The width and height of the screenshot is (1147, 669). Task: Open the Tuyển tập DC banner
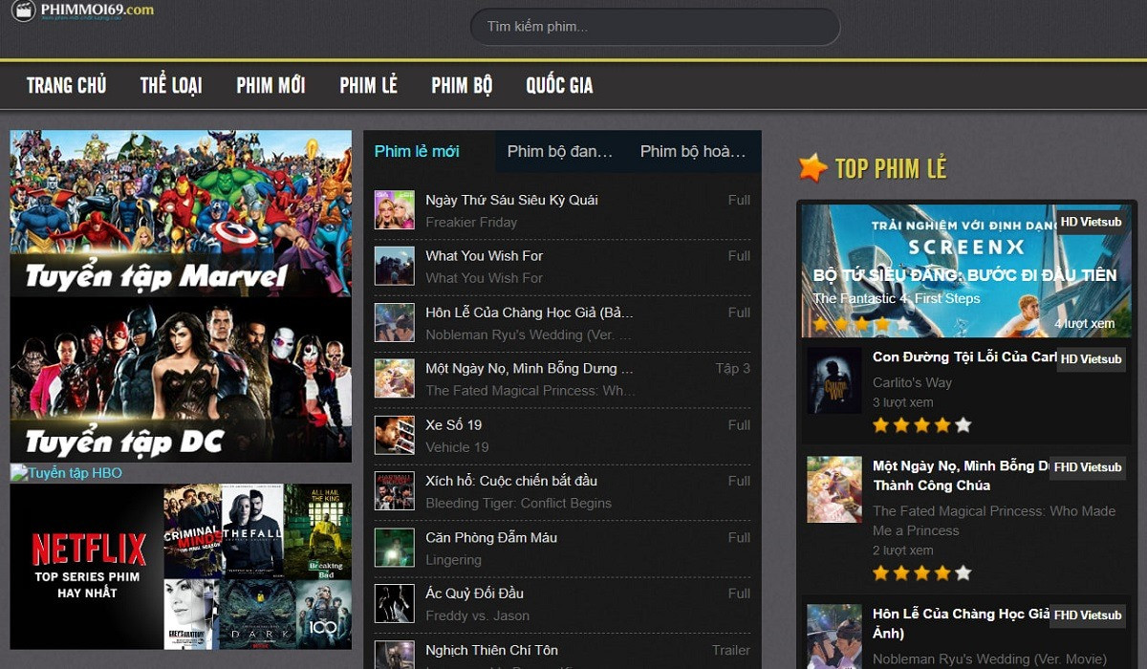pyautogui.click(x=181, y=379)
